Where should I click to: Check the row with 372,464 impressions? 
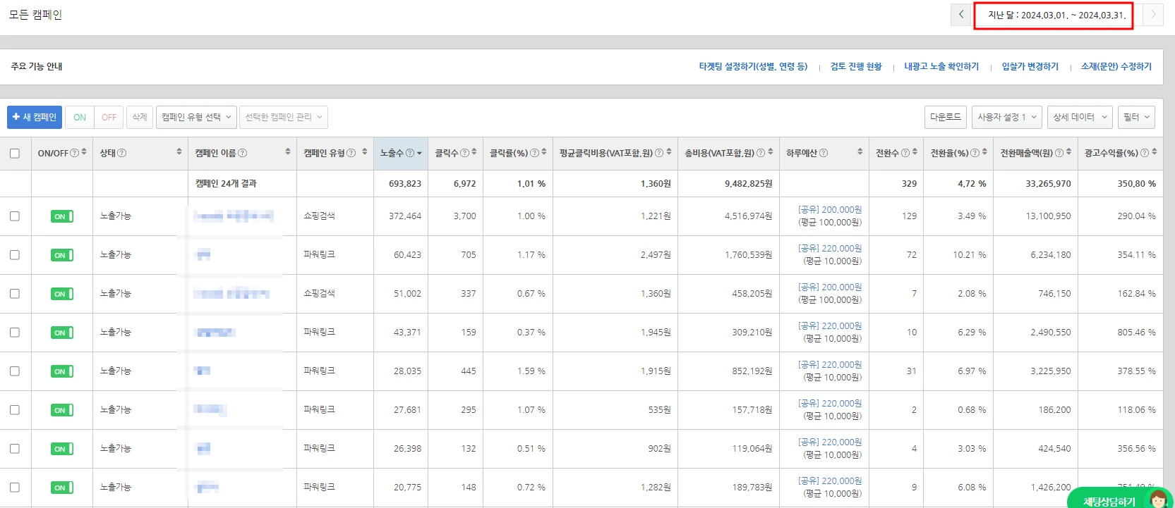tap(15, 216)
